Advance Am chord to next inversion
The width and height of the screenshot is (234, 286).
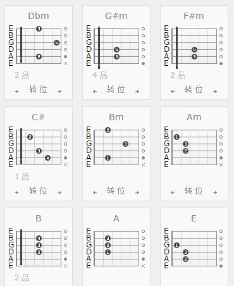pos(215,192)
